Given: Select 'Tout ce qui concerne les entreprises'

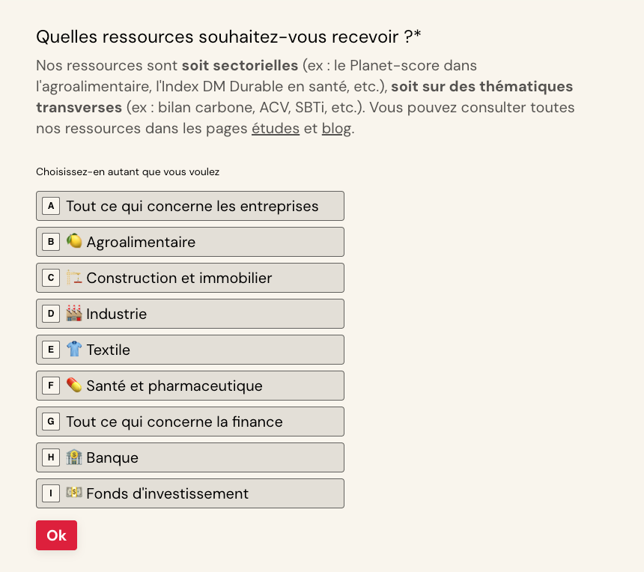Looking at the screenshot, I should 190,206.
